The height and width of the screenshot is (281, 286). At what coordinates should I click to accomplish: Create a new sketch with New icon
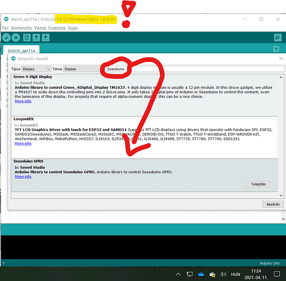26,38
